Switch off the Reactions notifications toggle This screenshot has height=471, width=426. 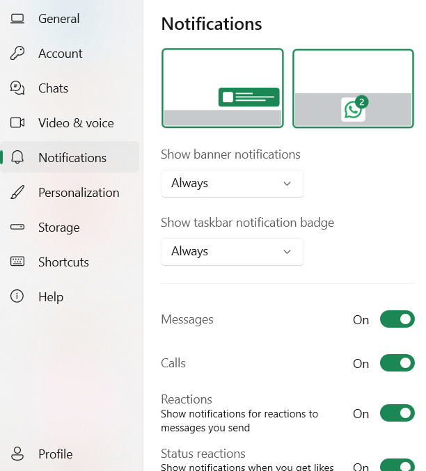(x=397, y=413)
